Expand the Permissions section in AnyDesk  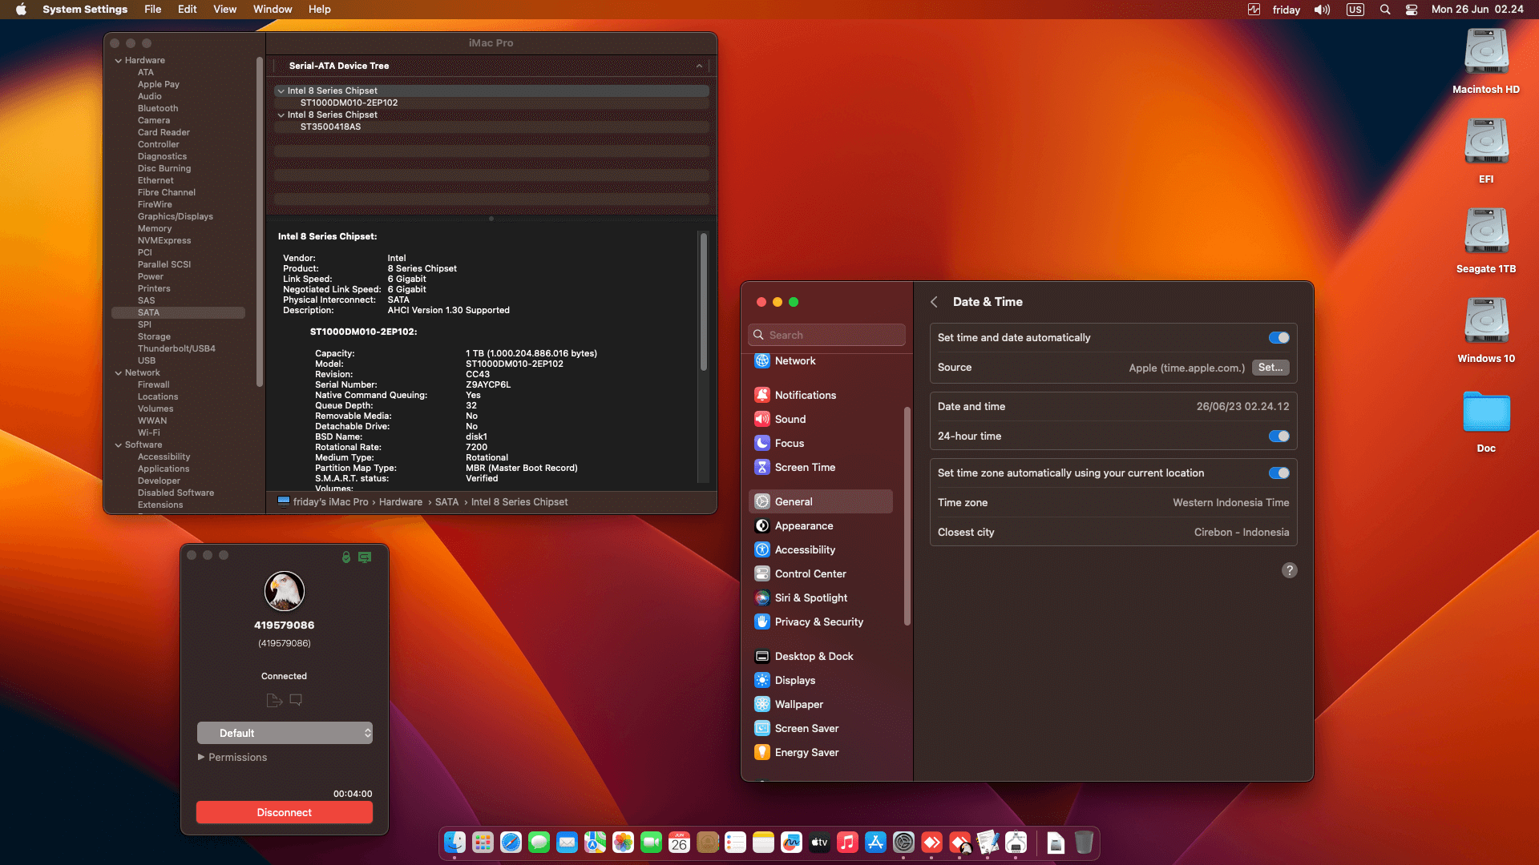click(236, 757)
